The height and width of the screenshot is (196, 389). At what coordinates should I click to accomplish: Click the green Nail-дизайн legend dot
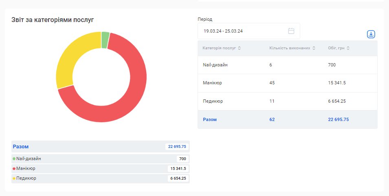click(14, 159)
